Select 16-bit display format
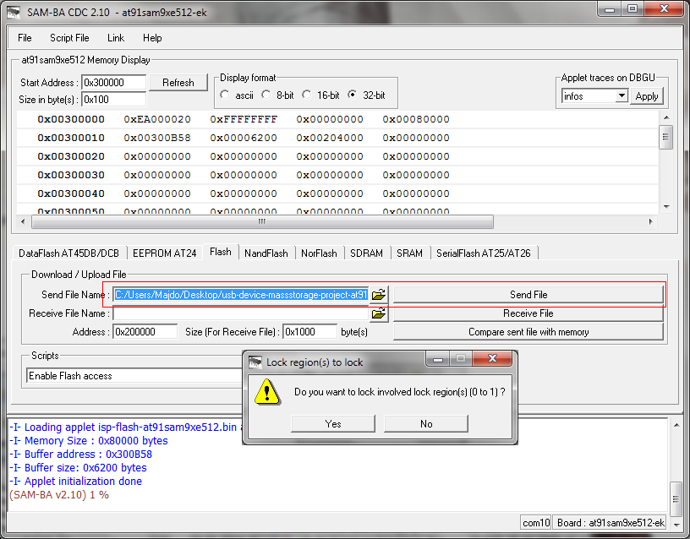The height and width of the screenshot is (539, 690). pos(307,95)
